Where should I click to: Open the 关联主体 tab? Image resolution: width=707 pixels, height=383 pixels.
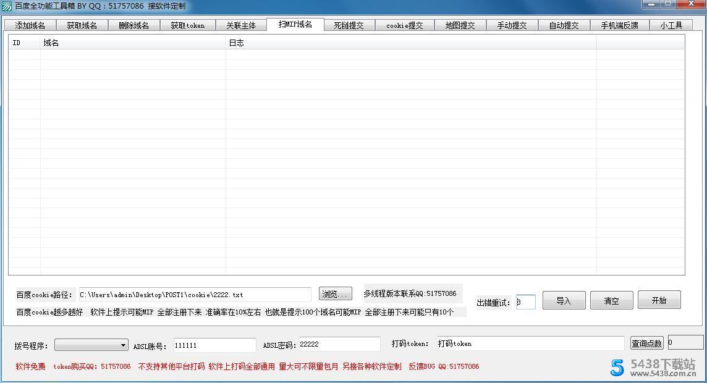coord(241,25)
